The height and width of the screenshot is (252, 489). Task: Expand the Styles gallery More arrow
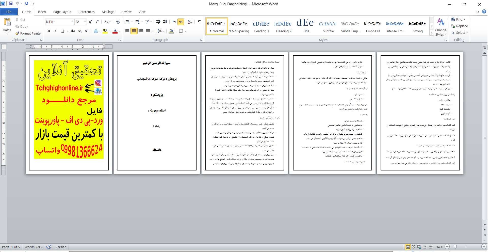click(x=432, y=32)
